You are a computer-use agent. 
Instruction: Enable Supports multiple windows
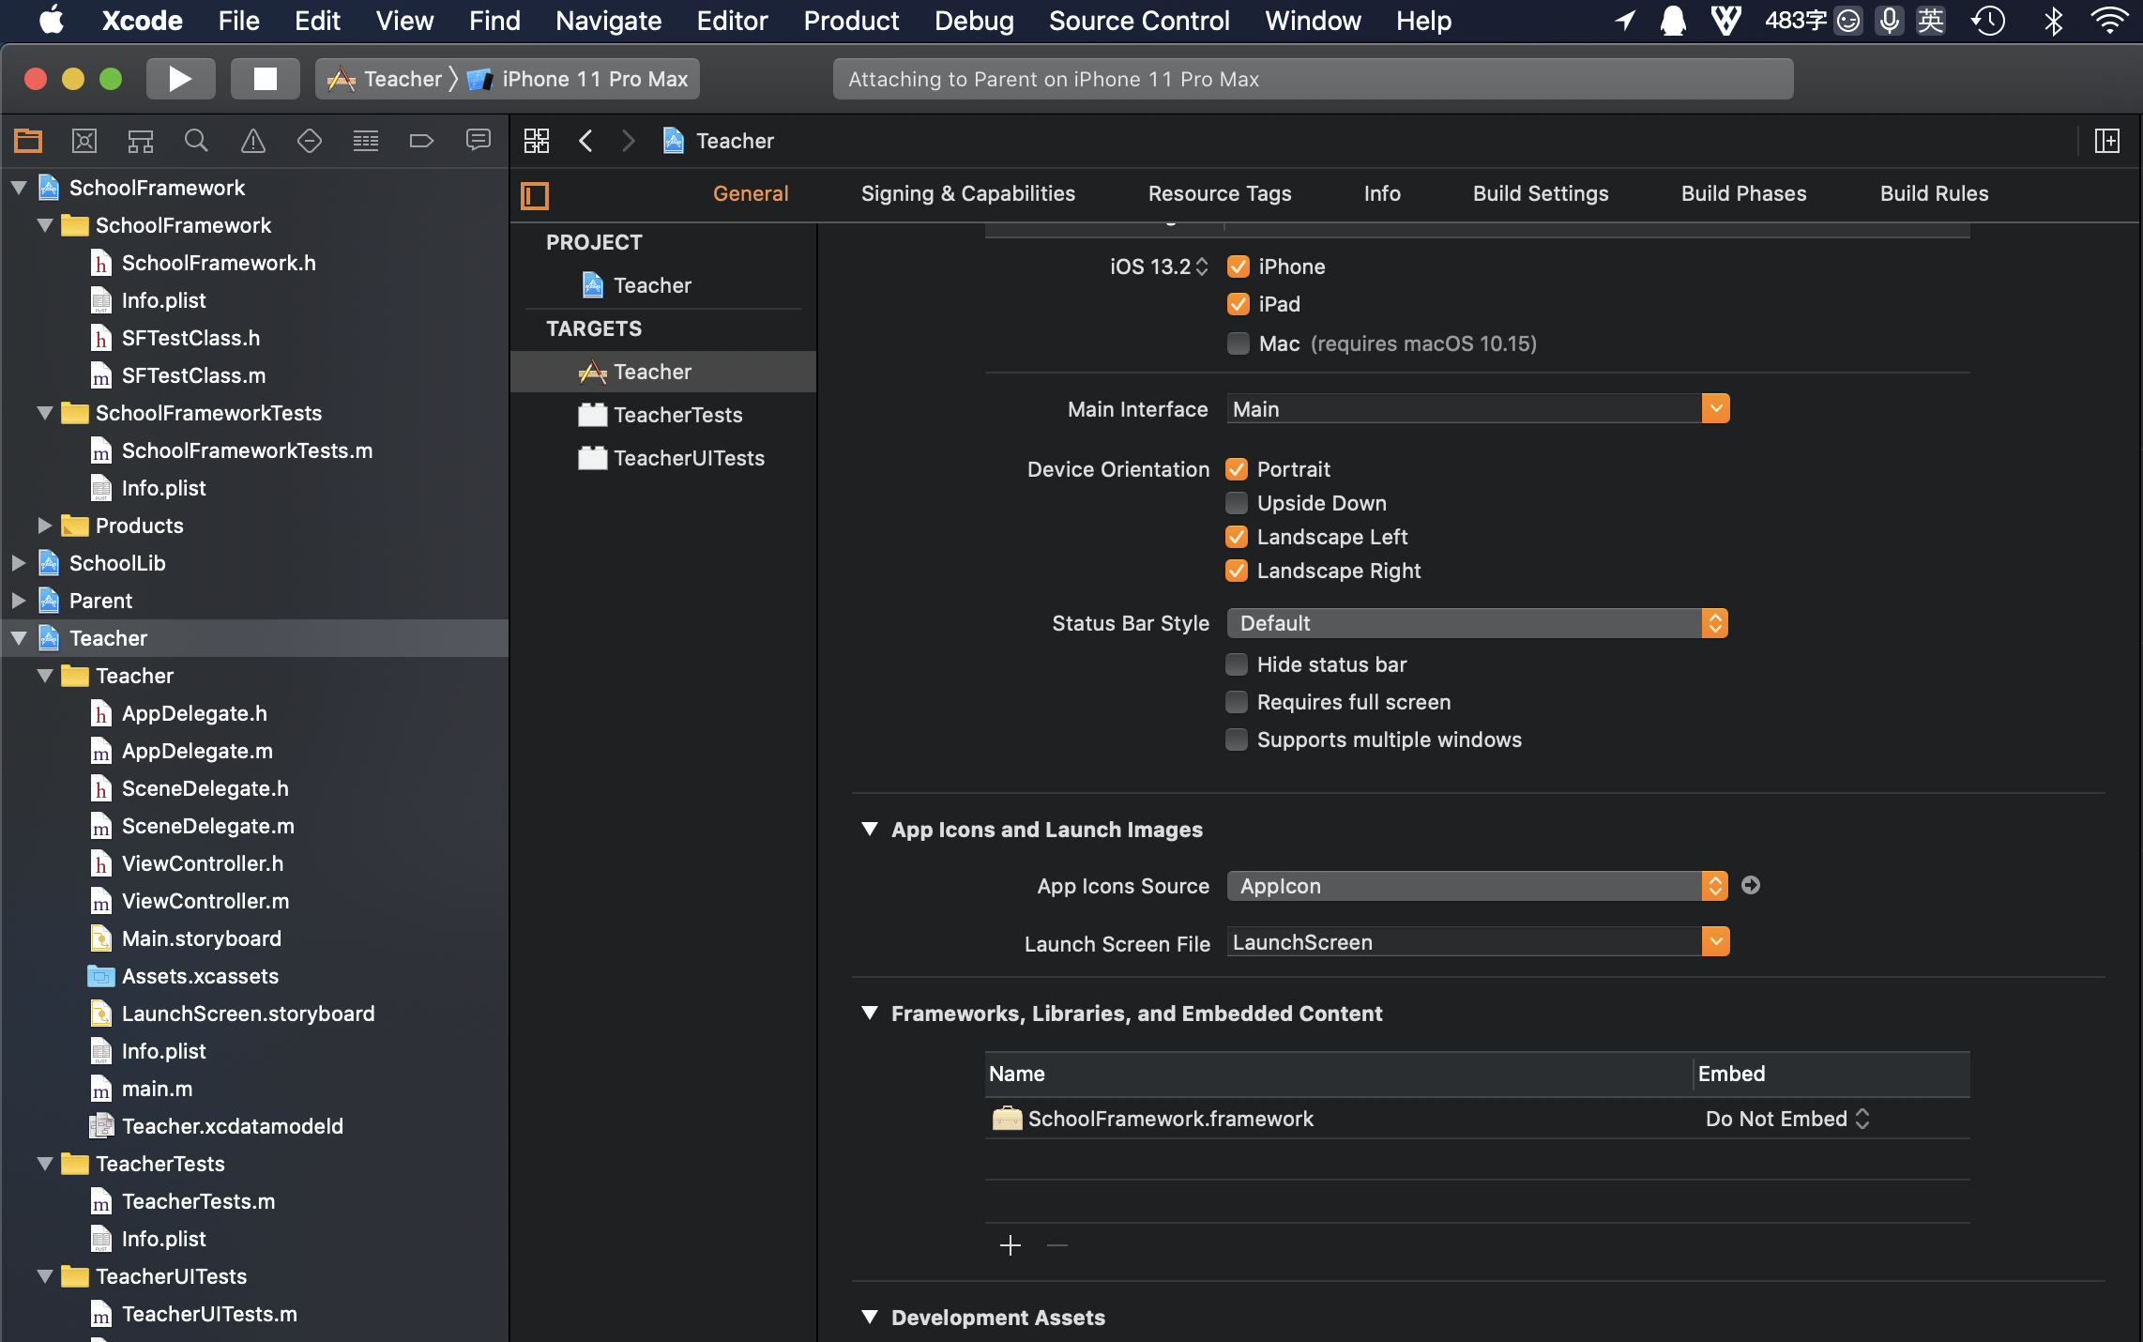(1237, 740)
